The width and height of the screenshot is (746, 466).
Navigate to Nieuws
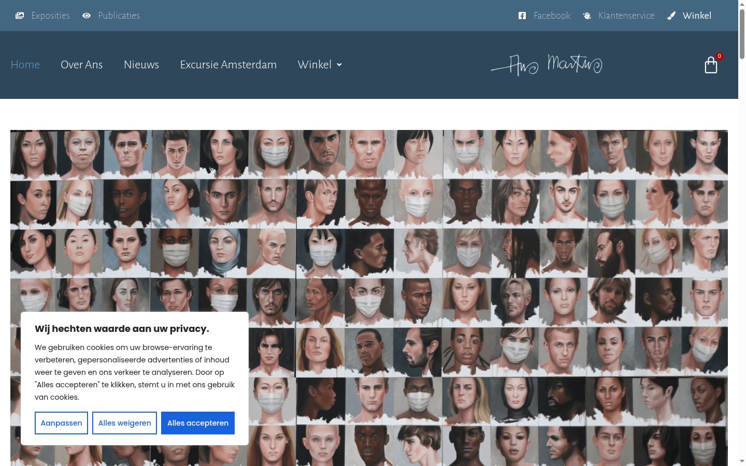141,65
